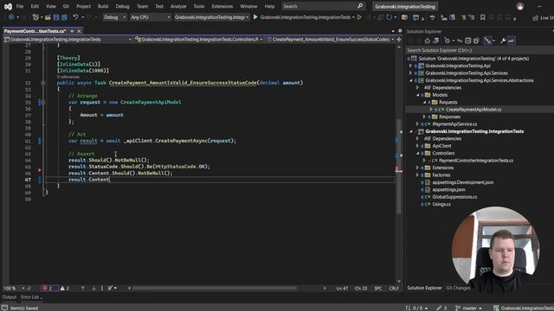Collapse the Requests folder
Viewport: 554px width, 311px height.
pyautogui.click(x=425, y=102)
